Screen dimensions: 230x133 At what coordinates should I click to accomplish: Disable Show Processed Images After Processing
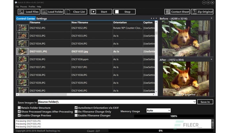(19, 112)
